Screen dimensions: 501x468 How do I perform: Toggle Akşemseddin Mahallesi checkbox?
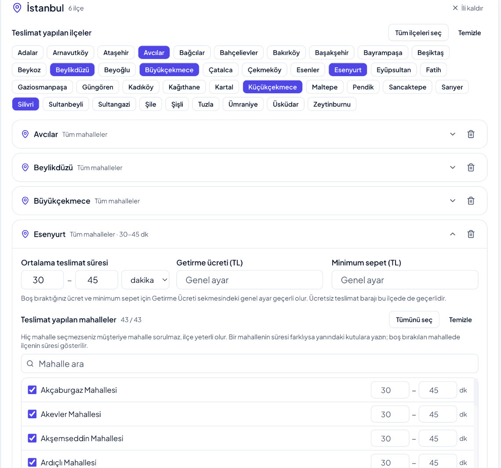(x=32, y=438)
